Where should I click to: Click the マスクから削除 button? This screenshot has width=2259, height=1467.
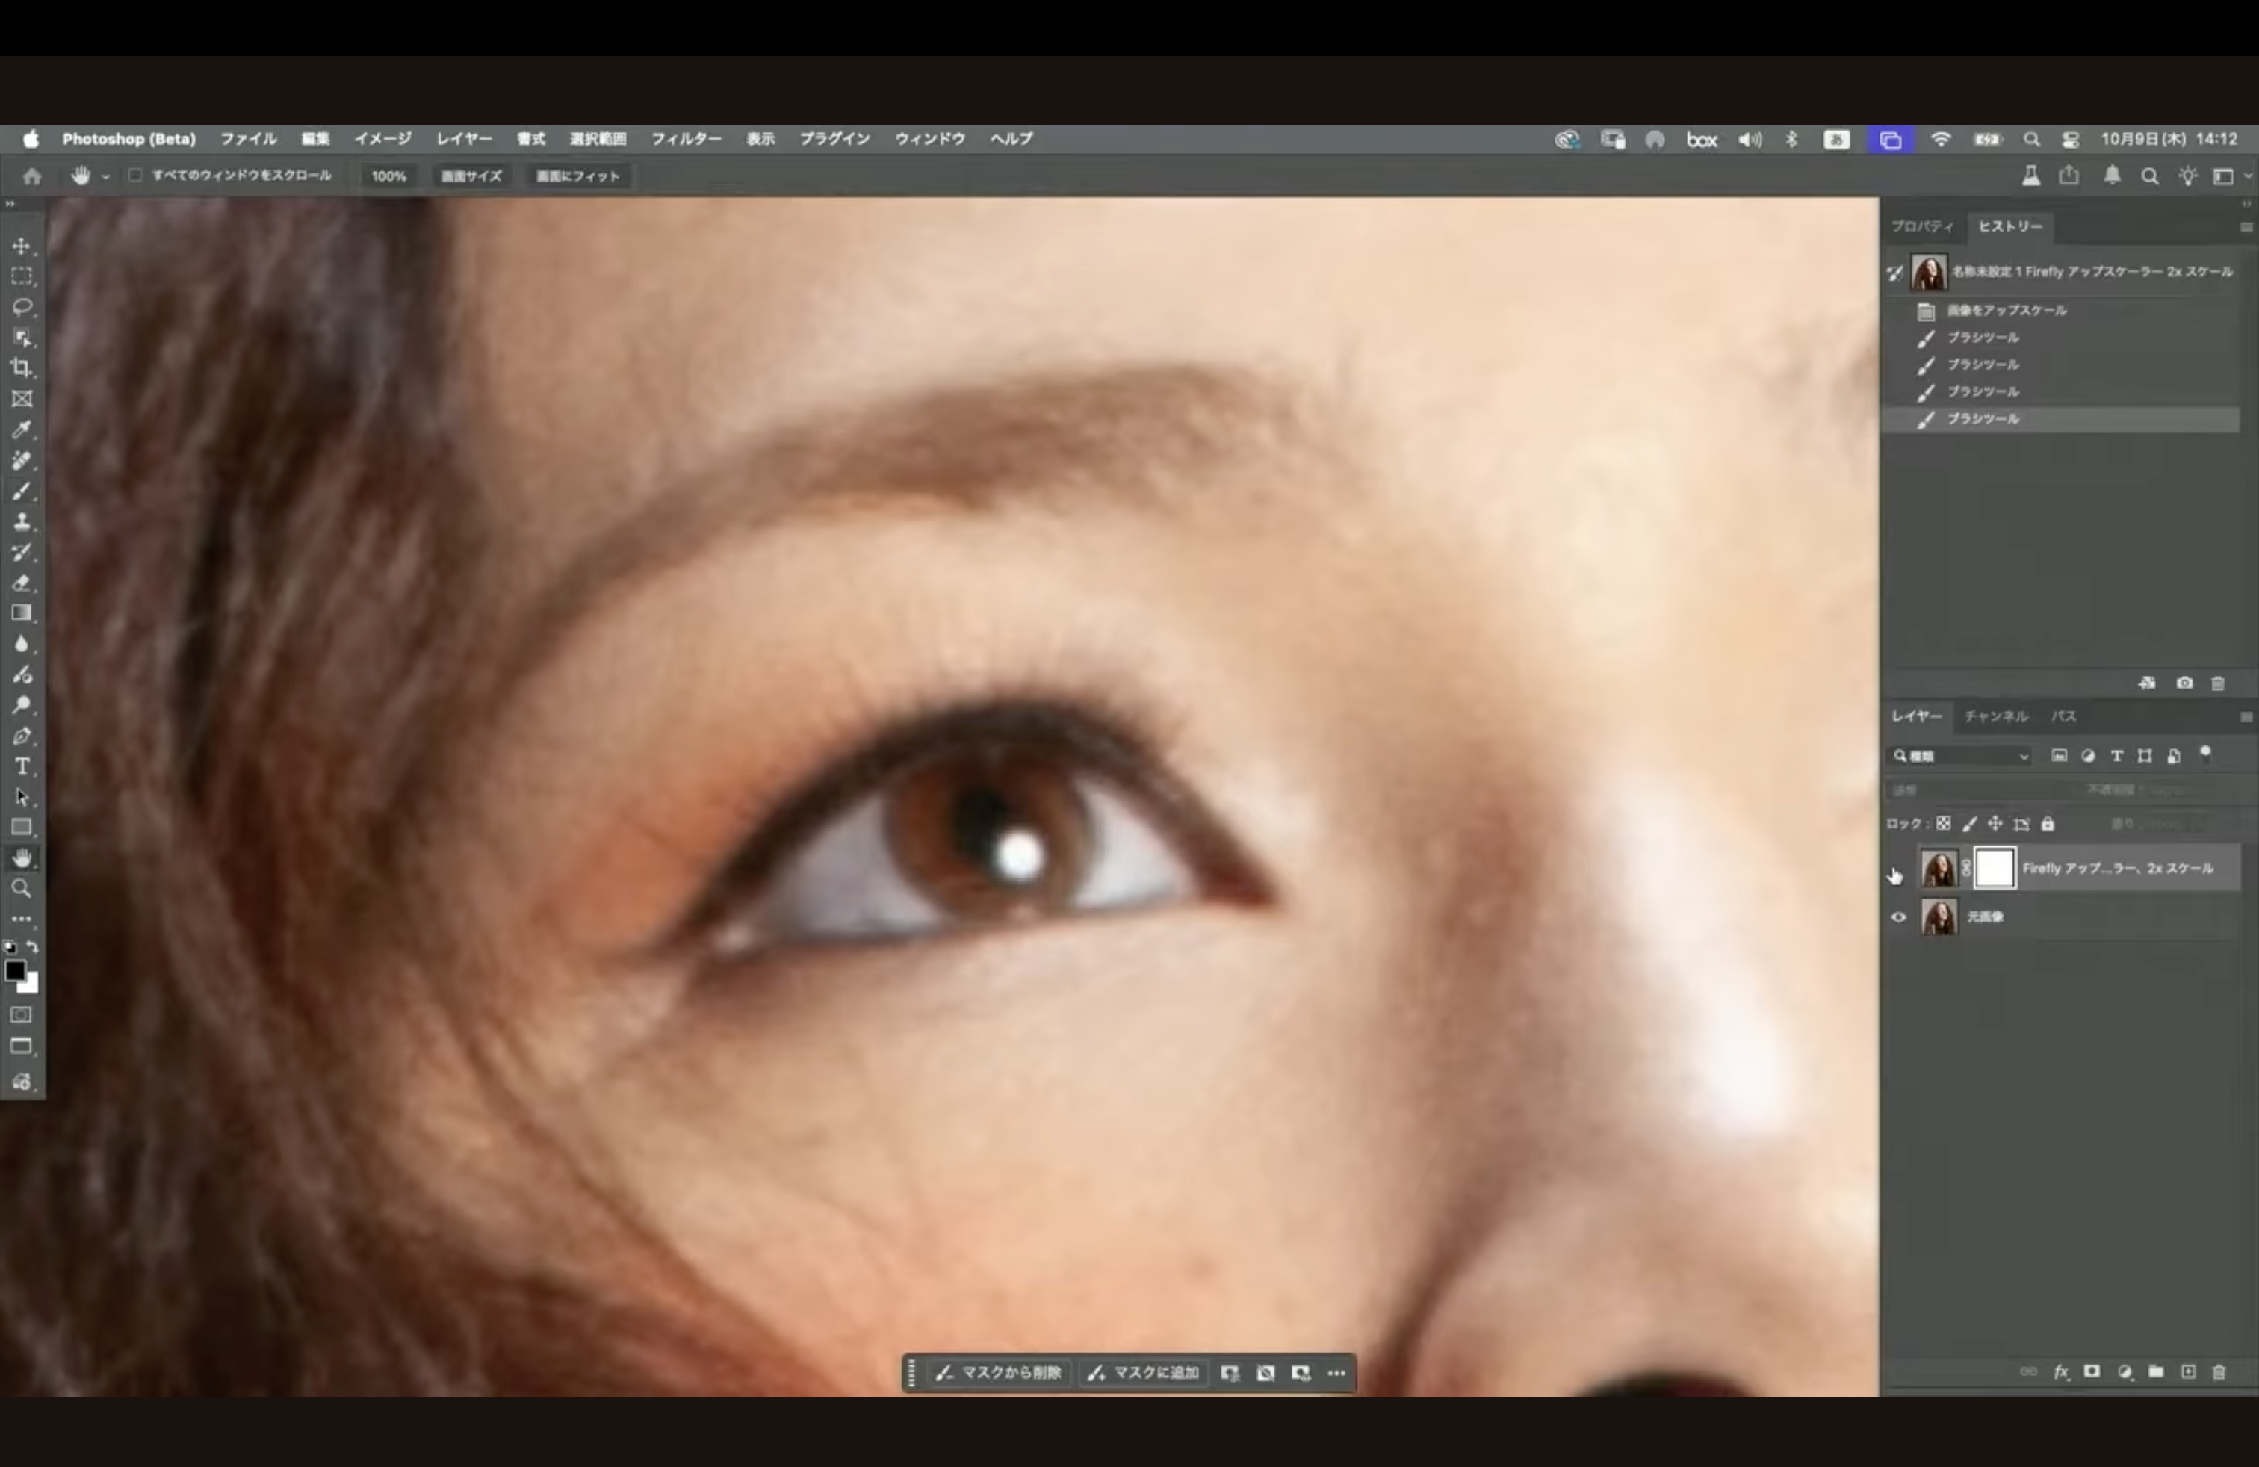[1000, 1373]
